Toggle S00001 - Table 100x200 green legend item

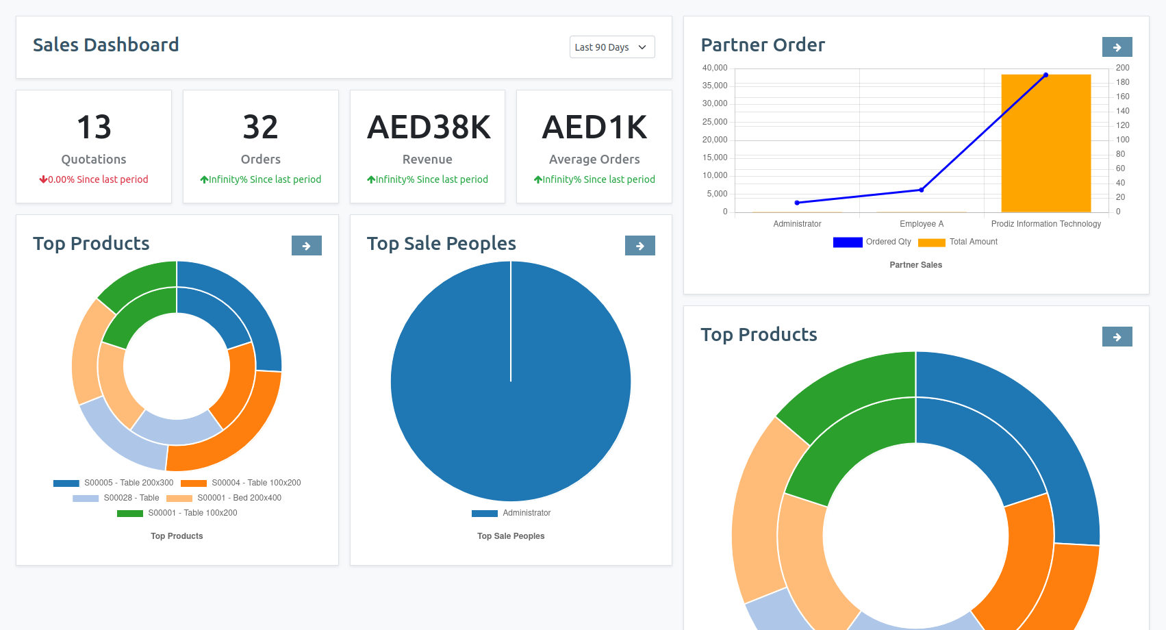177,513
